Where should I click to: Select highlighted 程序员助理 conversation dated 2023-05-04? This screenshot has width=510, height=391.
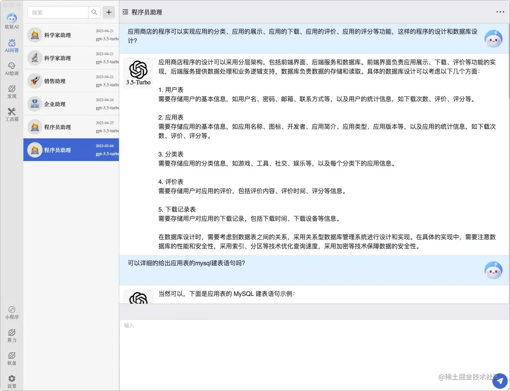(71, 150)
